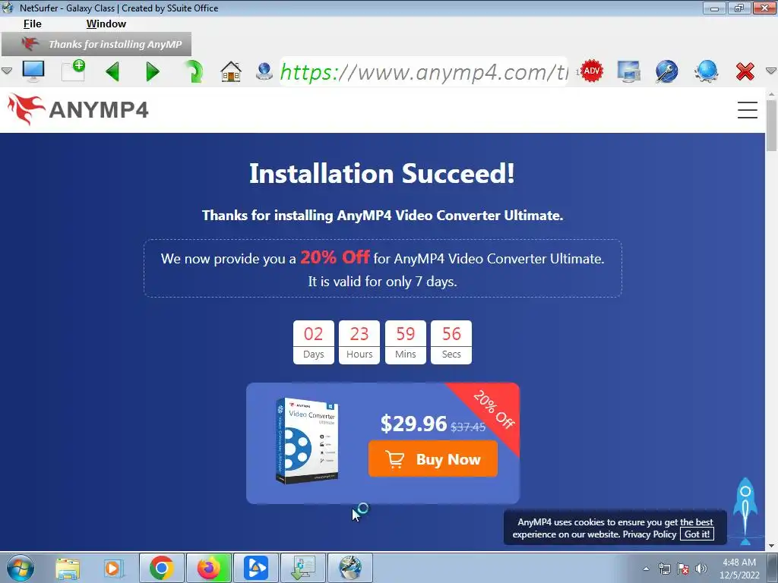Click the Mins countdown box
This screenshot has width=778, height=583.
[x=406, y=342]
